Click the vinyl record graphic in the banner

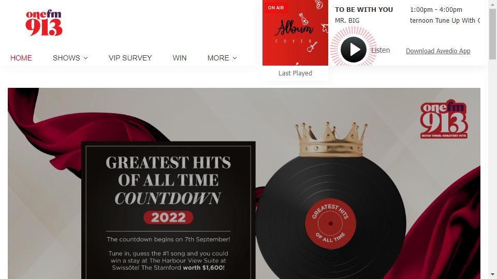pos(331,218)
